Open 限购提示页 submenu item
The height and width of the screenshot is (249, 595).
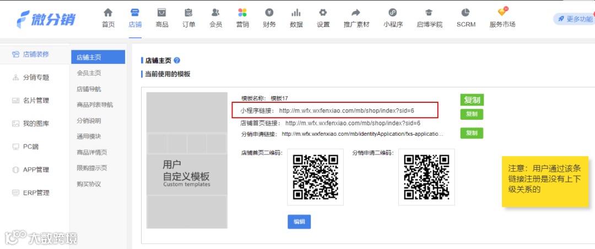92,168
